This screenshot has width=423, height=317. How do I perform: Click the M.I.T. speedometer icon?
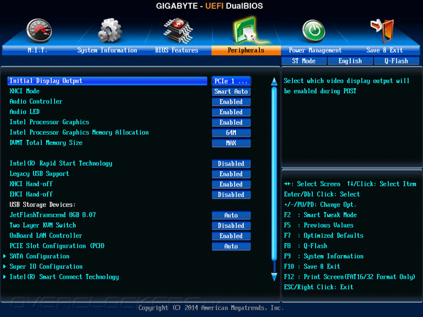click(x=39, y=31)
